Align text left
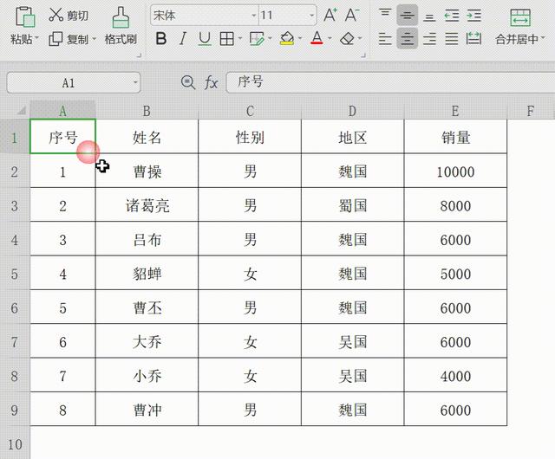 (385, 39)
